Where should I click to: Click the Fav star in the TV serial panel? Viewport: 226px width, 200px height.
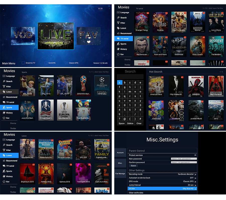(118, 54)
